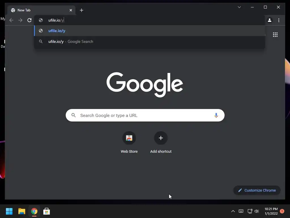This screenshot has height=218, width=290.
Task: Click the globe icon in address bar
Action: [41, 20]
